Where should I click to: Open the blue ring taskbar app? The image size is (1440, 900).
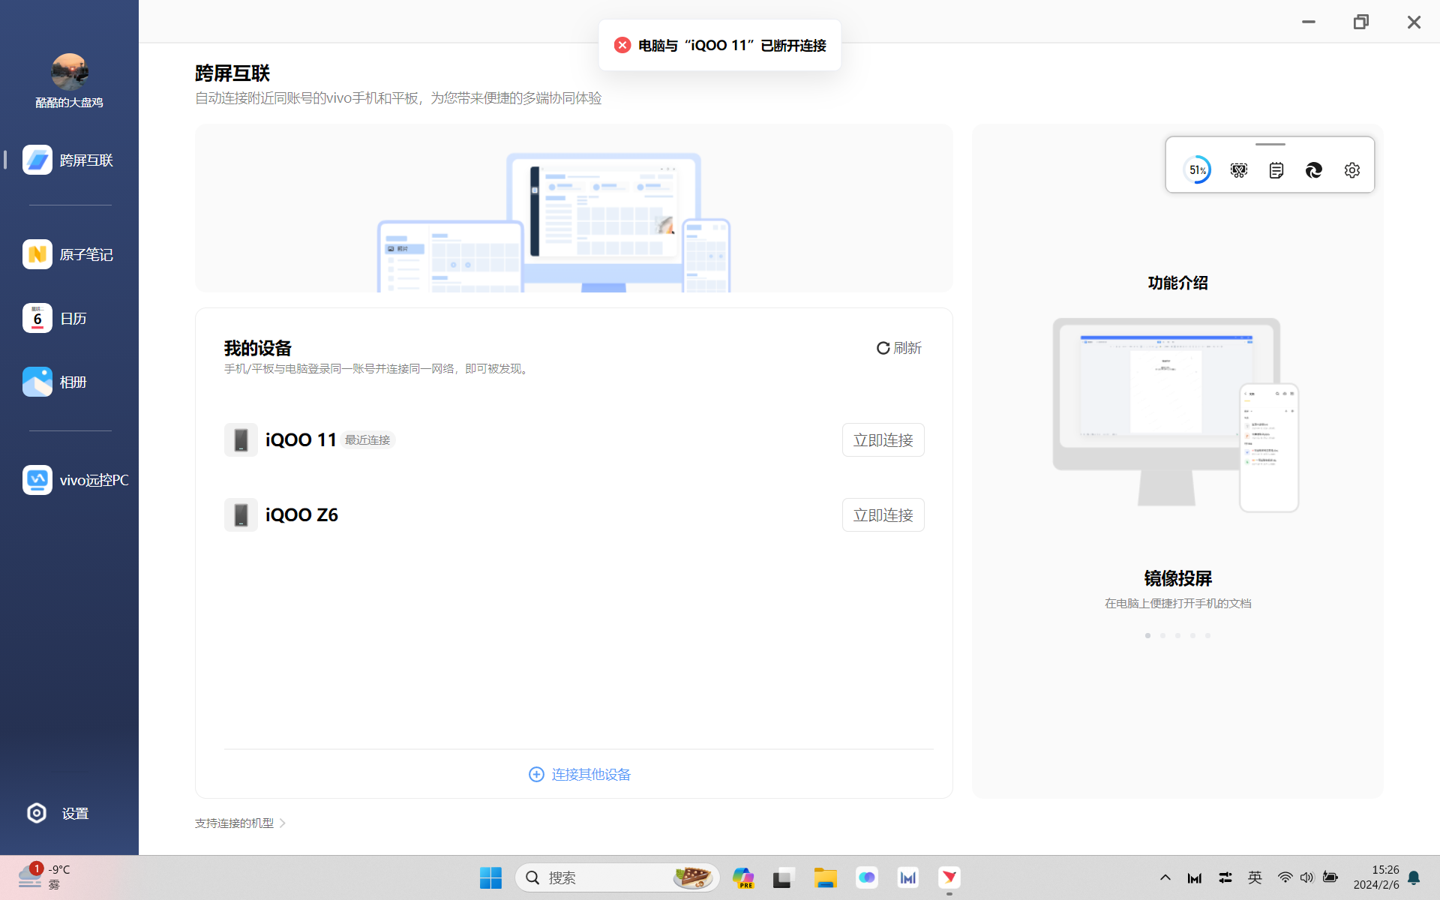(867, 877)
